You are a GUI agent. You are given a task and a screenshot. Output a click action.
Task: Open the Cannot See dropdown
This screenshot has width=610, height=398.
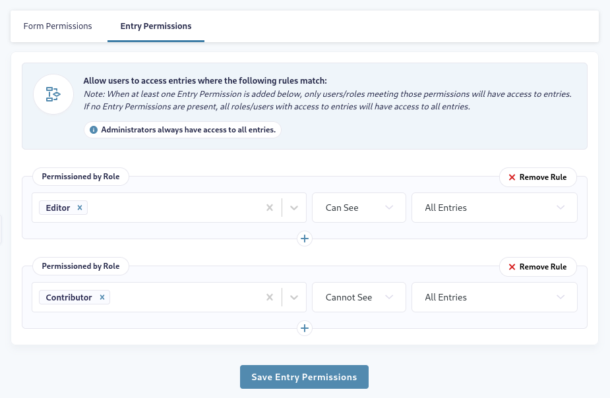[359, 297]
